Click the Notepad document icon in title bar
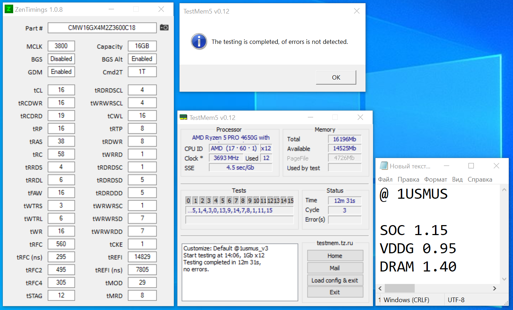Image resolution: width=513 pixels, height=310 pixels. [384, 166]
